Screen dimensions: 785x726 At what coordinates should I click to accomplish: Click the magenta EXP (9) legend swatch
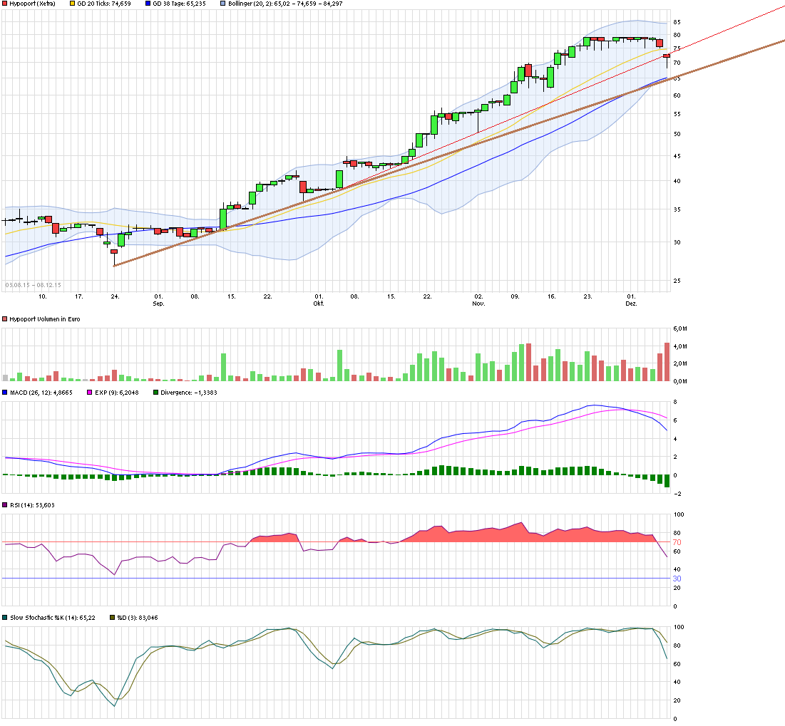[90, 393]
